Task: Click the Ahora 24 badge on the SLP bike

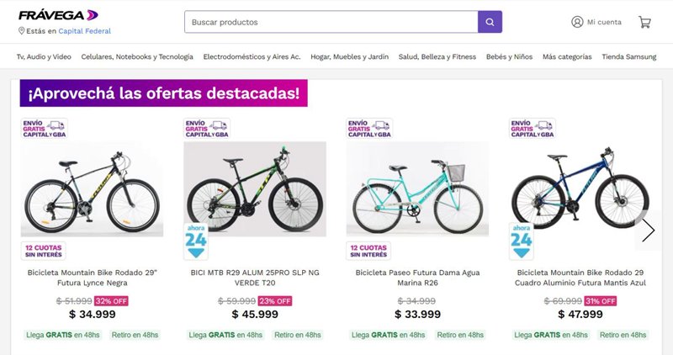Action: 196,241
